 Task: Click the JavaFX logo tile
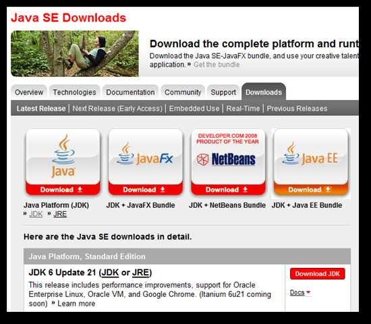click(x=146, y=157)
